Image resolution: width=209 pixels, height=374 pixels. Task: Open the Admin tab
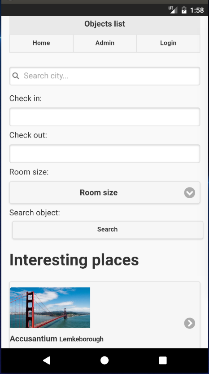pos(105,43)
